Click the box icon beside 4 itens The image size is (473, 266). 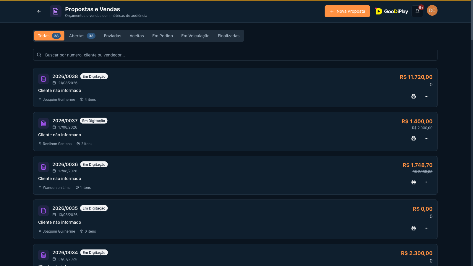tap(82, 100)
